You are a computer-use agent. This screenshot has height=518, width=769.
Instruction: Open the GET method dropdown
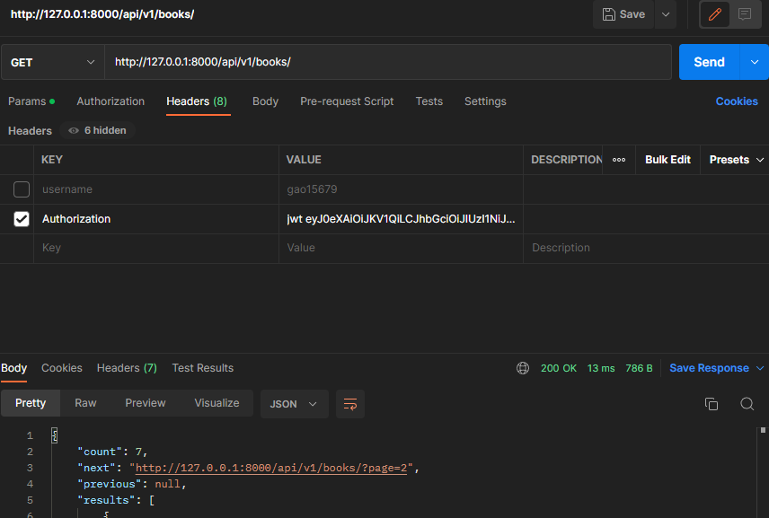tap(52, 62)
